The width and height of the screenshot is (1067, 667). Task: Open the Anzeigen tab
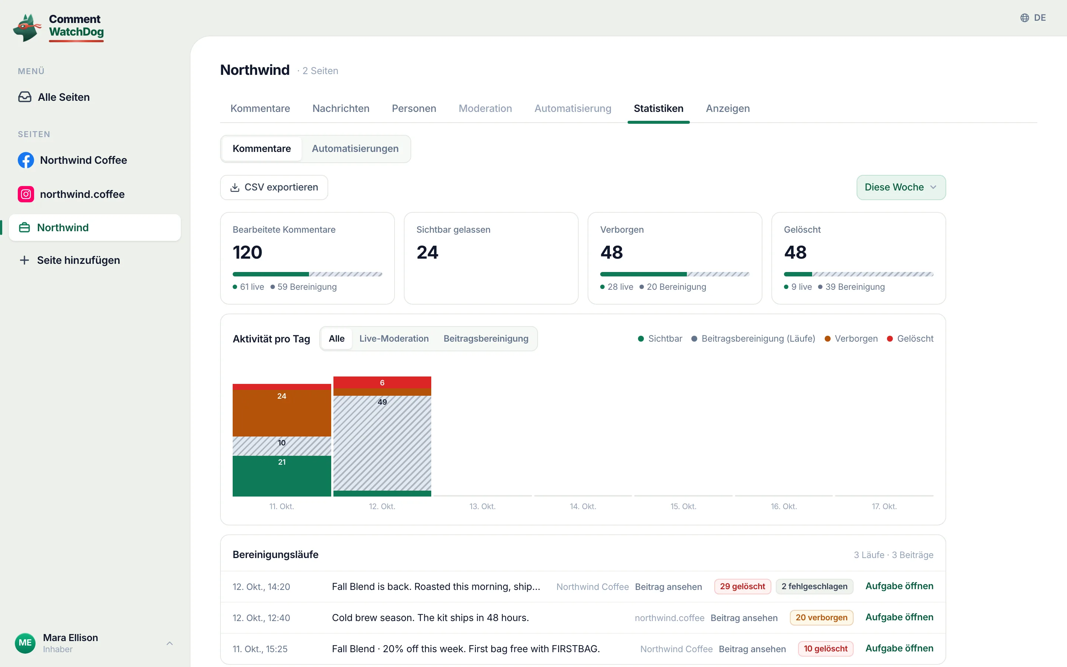tap(728, 109)
